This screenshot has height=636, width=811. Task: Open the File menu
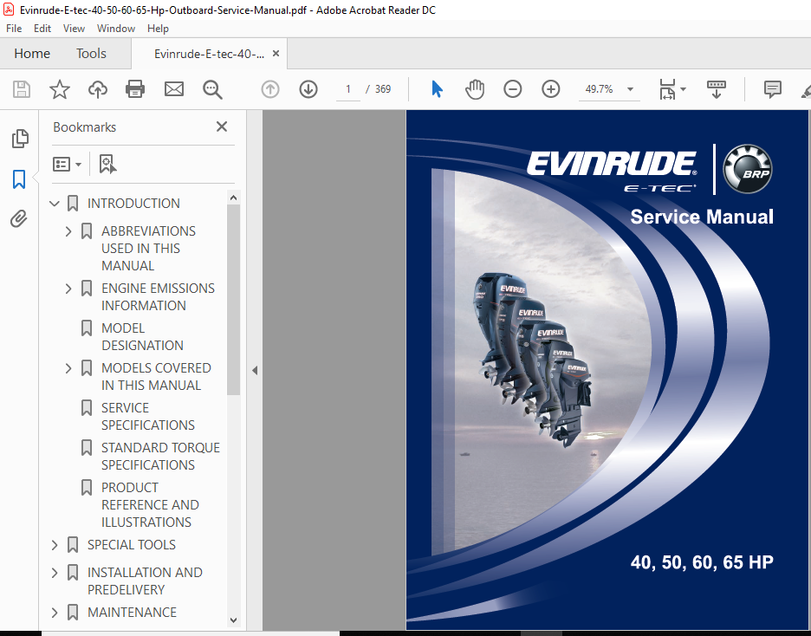click(x=14, y=29)
